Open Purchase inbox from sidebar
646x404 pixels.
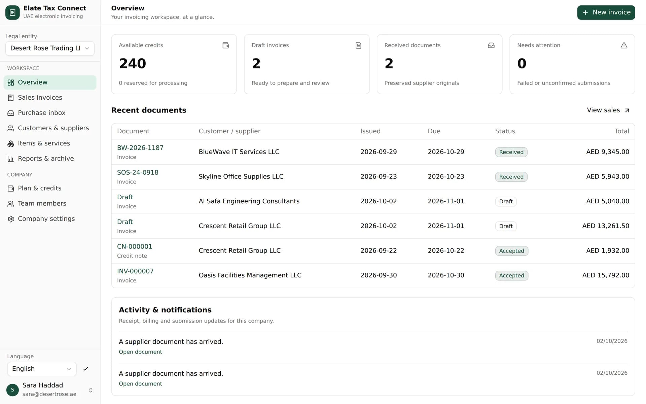point(50,113)
